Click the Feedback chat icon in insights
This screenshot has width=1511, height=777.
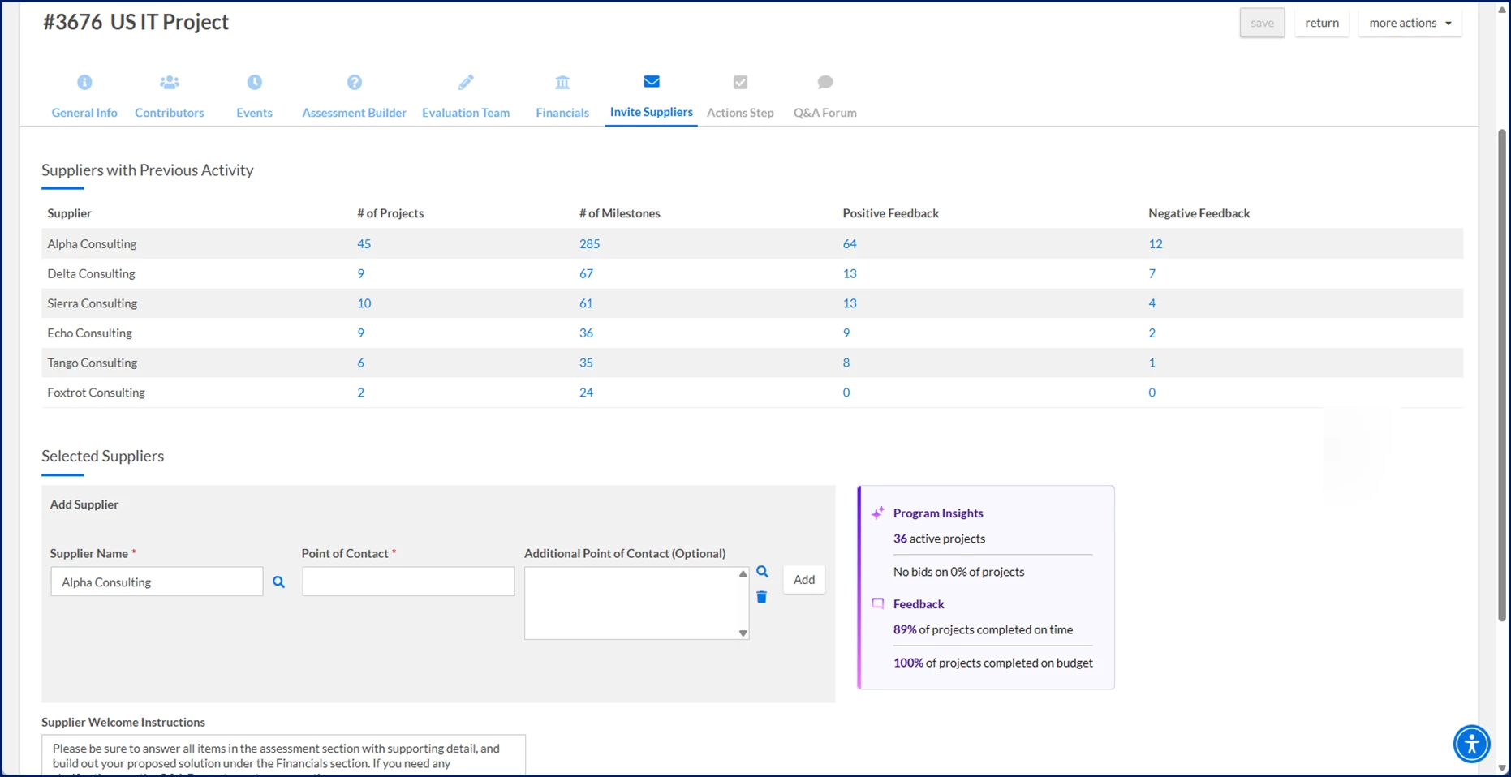(877, 603)
